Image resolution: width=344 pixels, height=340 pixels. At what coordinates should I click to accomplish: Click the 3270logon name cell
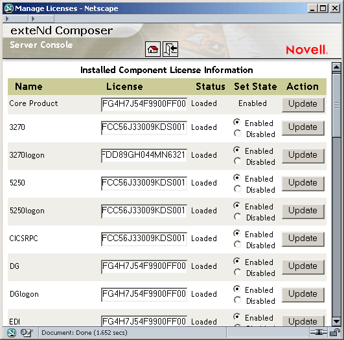(x=27, y=155)
